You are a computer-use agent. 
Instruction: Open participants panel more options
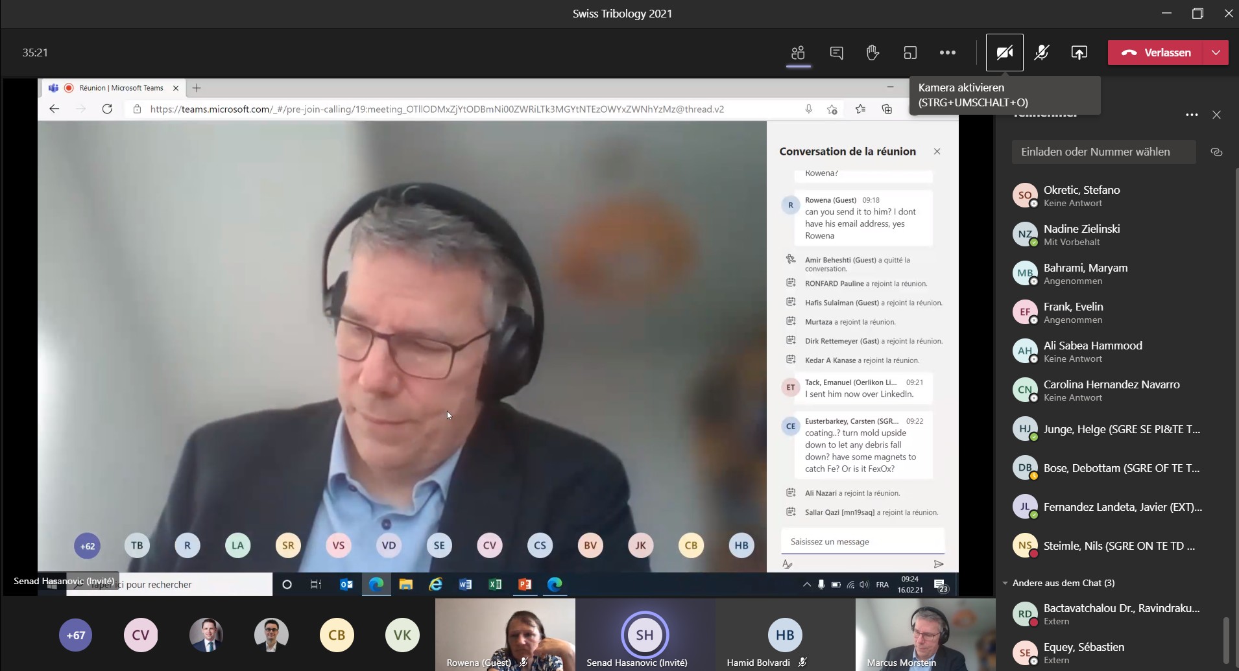[1192, 115]
